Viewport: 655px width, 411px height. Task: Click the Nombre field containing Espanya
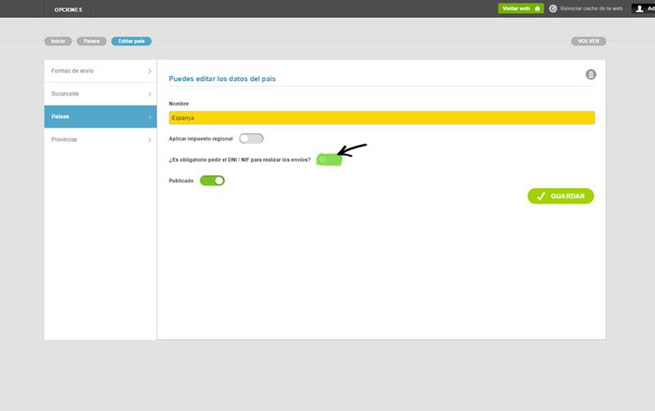click(381, 118)
